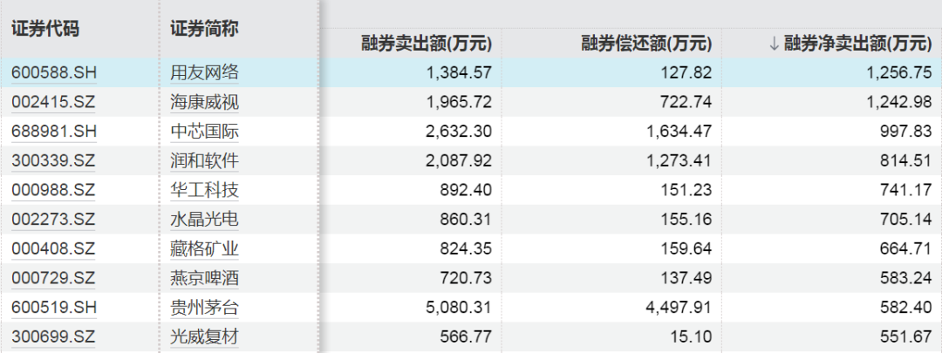Open the 海康威视 stock link

coord(204,102)
